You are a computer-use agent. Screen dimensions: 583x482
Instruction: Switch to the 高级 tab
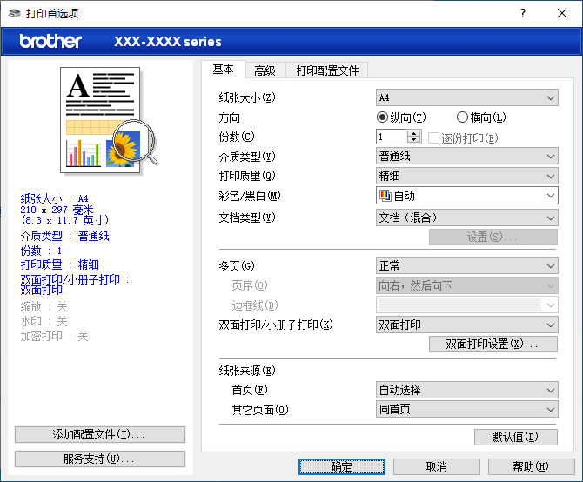coord(265,70)
